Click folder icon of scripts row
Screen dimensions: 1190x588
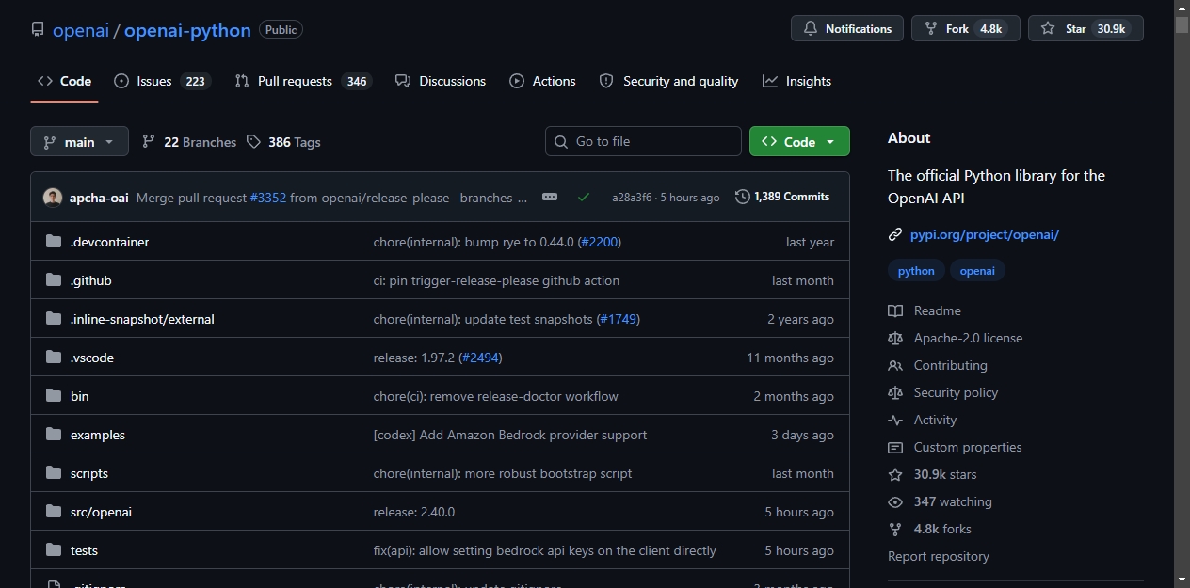[x=53, y=473]
